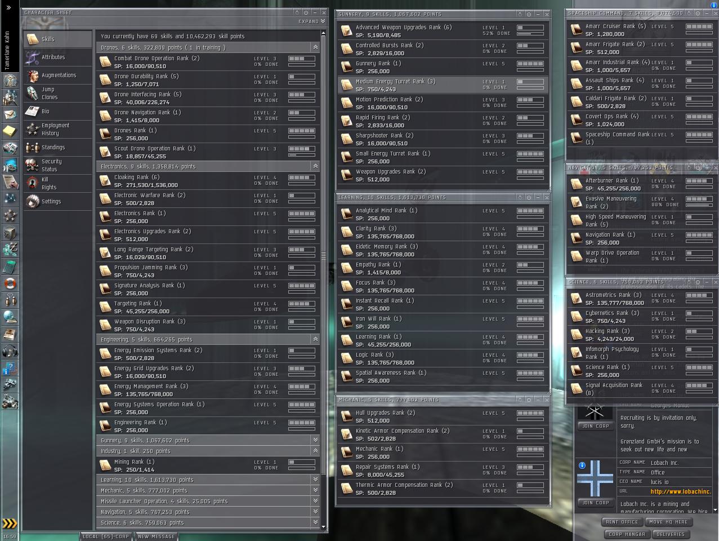Image resolution: width=719 pixels, height=541 pixels.
Task: Open the Local [65] chat tab
Action: [x=106, y=536]
